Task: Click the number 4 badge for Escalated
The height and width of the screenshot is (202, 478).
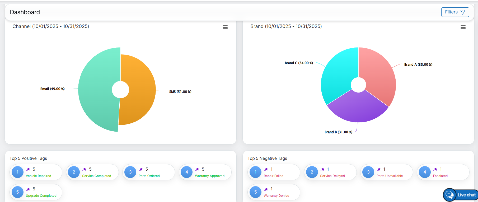Action: point(425,172)
